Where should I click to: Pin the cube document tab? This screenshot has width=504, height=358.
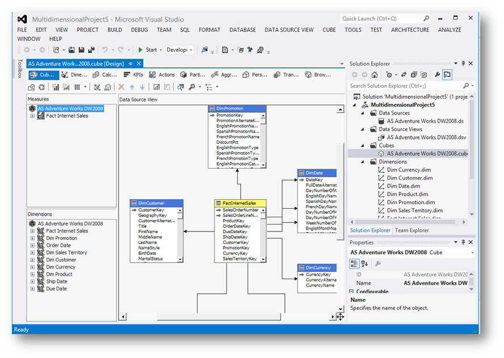point(130,64)
